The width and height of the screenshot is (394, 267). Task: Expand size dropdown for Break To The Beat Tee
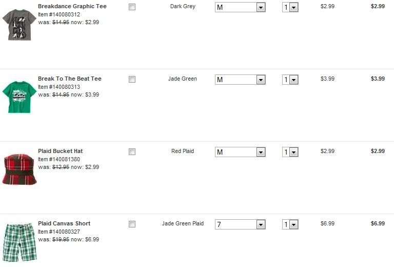coord(240,80)
